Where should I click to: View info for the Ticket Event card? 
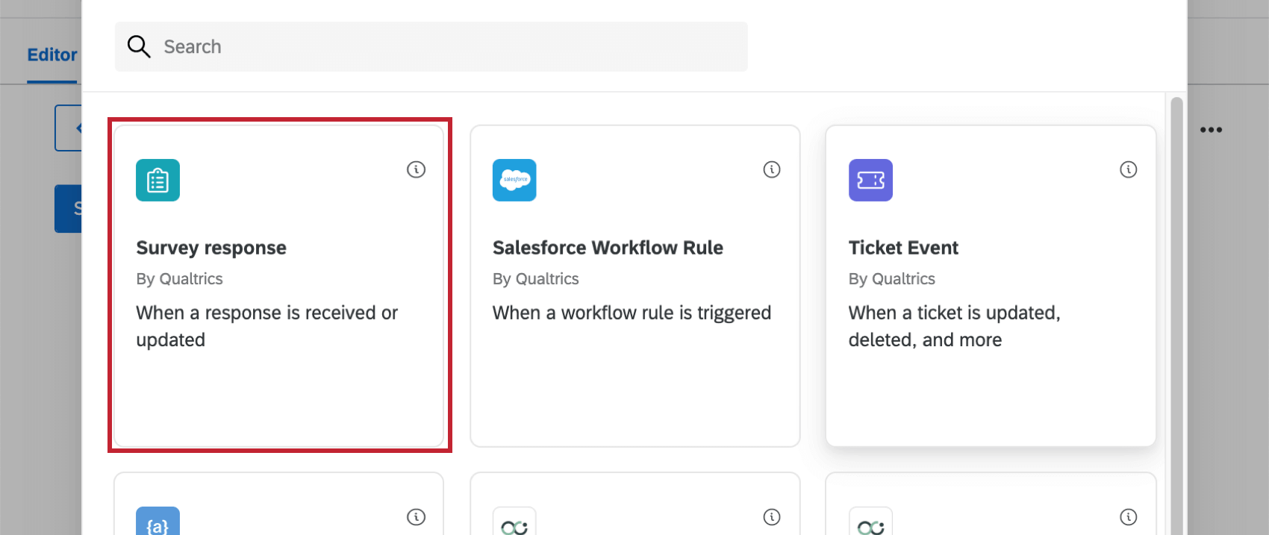(1128, 169)
